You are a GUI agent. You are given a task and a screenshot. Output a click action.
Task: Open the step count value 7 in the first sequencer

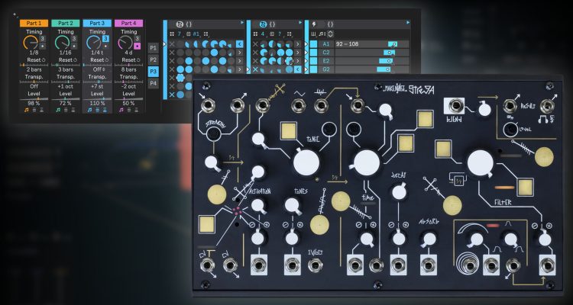[180, 34]
